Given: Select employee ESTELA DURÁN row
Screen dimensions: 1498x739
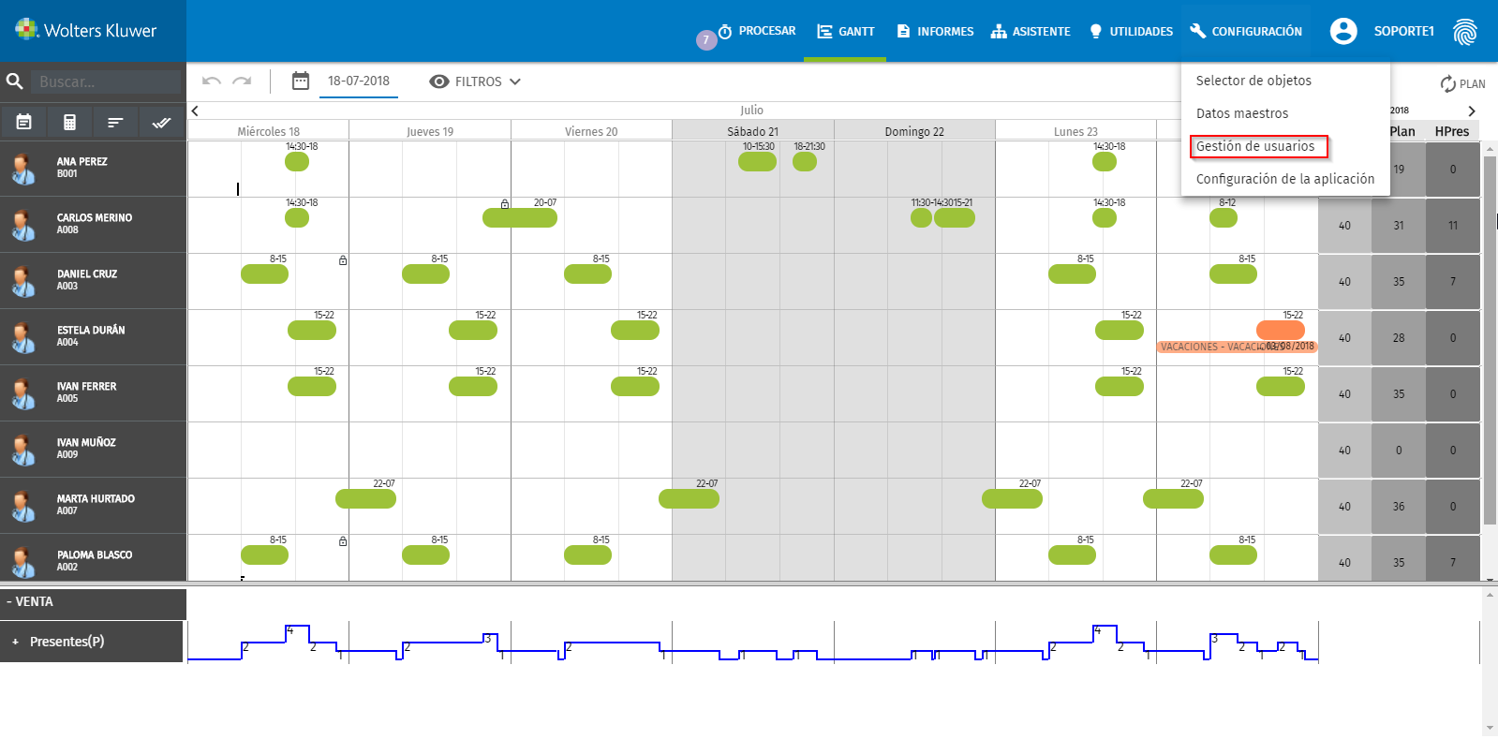Looking at the screenshot, I should coord(93,337).
